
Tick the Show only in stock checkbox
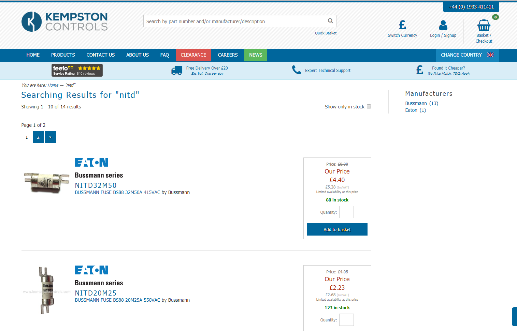(369, 106)
